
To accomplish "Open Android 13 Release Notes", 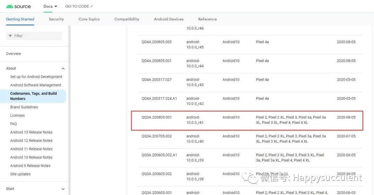I will tap(31, 132).
